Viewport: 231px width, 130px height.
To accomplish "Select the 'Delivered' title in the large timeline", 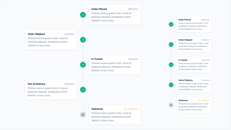I will [97, 109].
